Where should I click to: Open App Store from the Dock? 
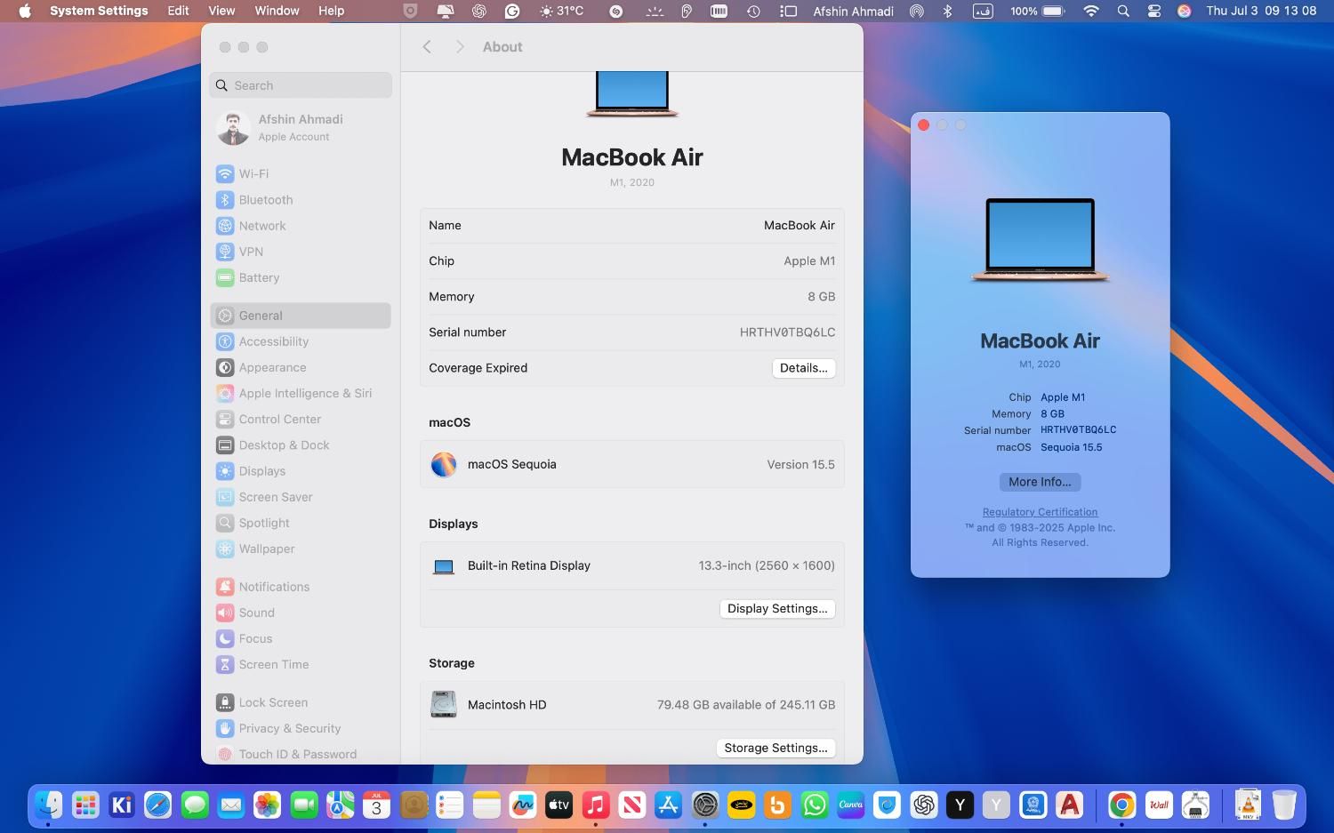pos(668,805)
